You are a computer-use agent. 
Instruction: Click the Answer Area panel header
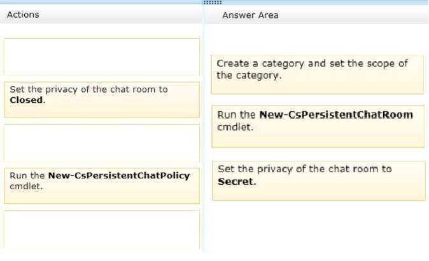[x=250, y=15]
